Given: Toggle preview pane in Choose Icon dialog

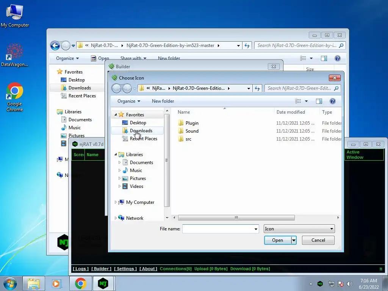Looking at the screenshot, I should (x=319, y=101).
